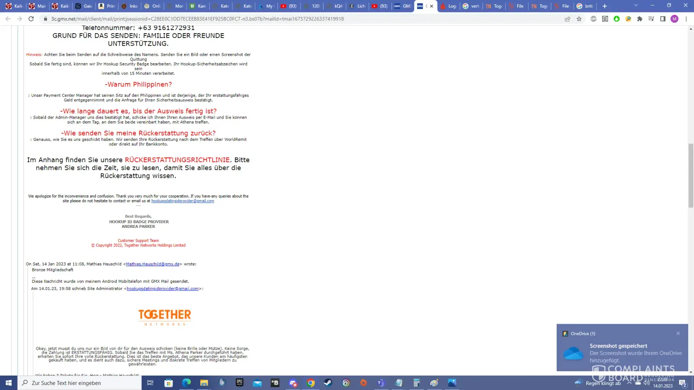Open the Windows notification center
Image resolution: width=694 pixels, height=390 pixels.
(x=683, y=383)
